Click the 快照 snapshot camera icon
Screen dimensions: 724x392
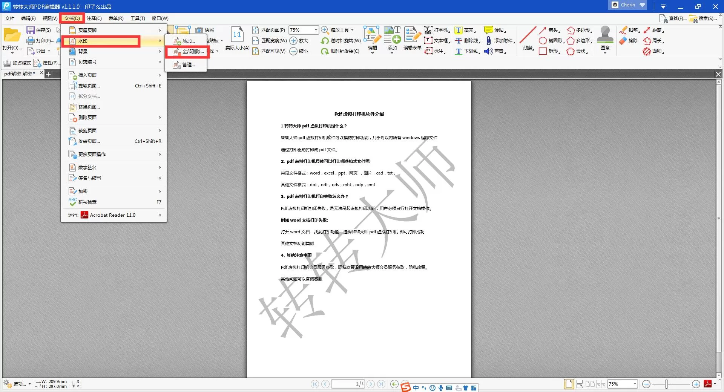coord(199,30)
